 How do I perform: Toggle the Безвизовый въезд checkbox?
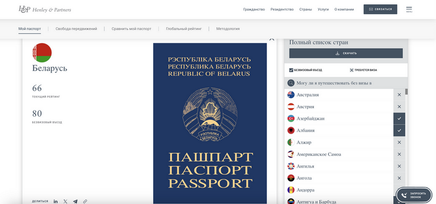(291, 70)
